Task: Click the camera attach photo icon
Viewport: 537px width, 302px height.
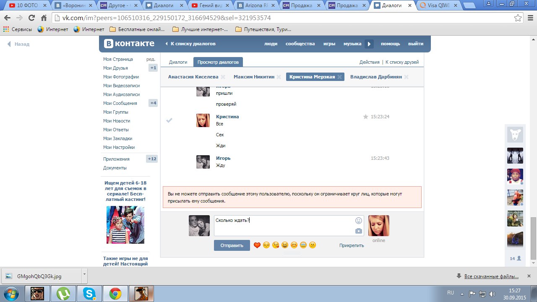Action: [358, 231]
